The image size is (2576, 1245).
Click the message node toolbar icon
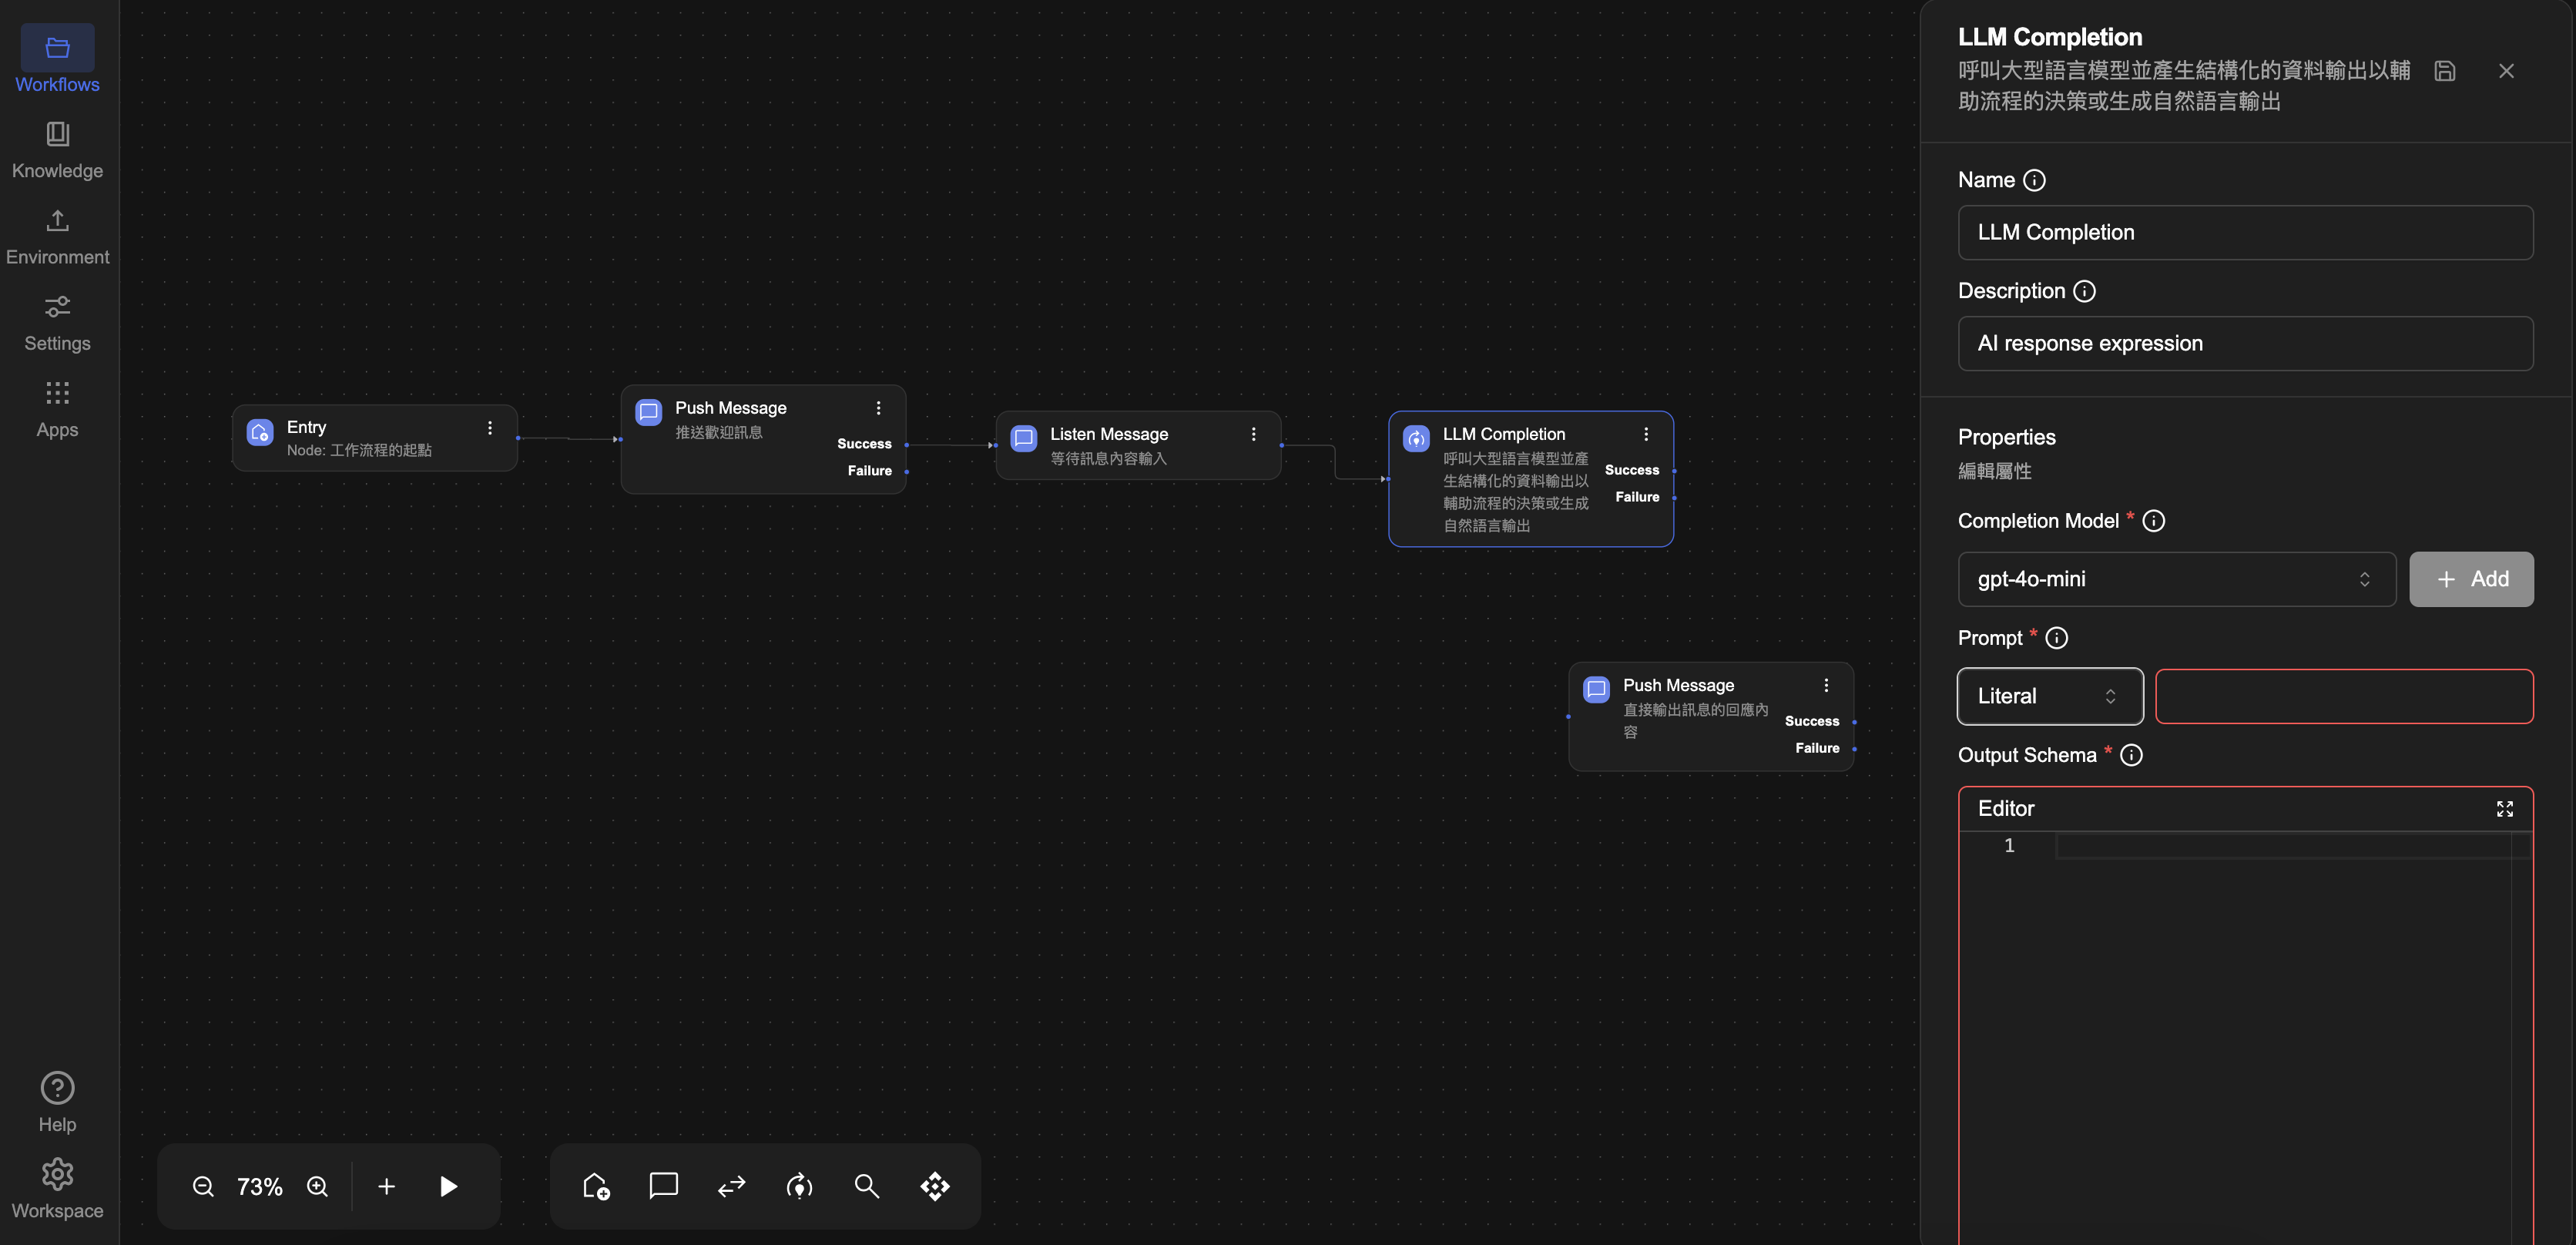tap(663, 1186)
